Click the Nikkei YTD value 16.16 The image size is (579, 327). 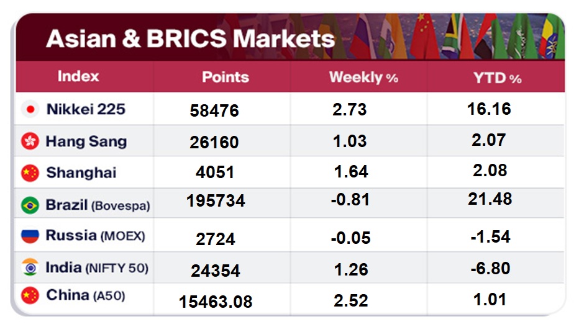coord(489,109)
